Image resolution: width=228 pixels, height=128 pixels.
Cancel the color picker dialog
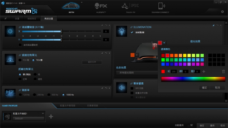[x=217, y=87]
